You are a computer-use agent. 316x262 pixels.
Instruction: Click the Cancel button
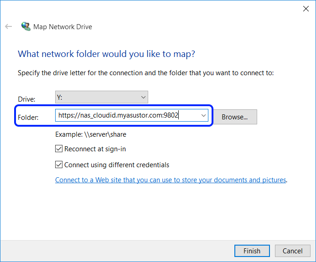point(292,251)
